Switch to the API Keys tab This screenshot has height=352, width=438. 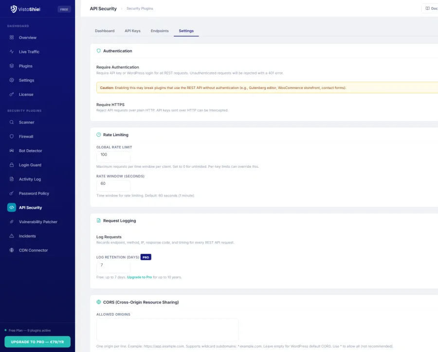(x=132, y=31)
